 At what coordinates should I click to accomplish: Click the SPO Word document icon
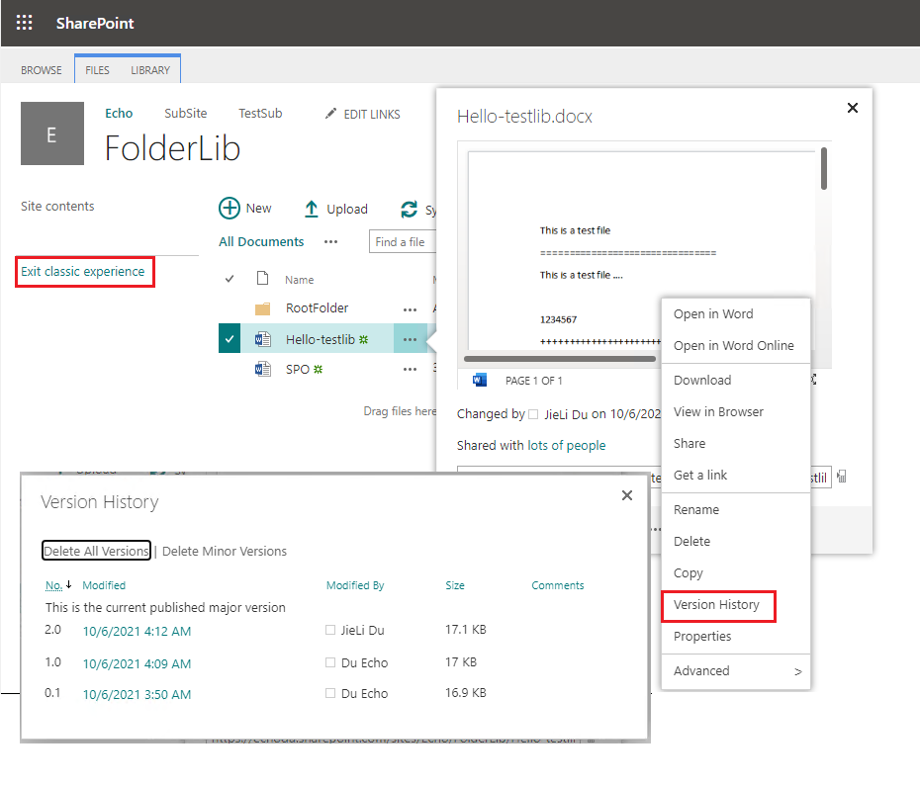(262, 369)
